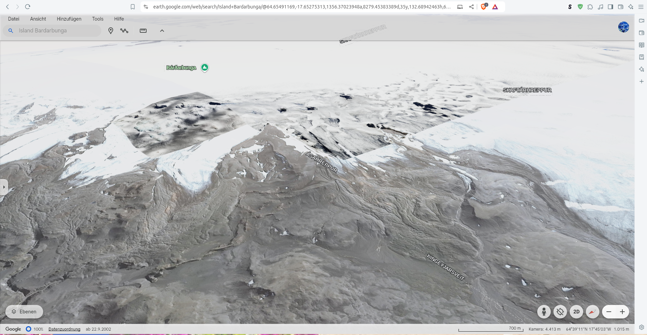Click the placemark pin tool icon
The height and width of the screenshot is (335, 647).
pos(110,31)
